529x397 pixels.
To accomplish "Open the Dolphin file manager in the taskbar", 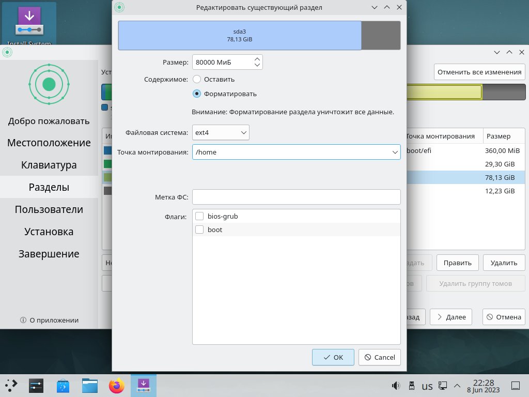I will coord(90,386).
